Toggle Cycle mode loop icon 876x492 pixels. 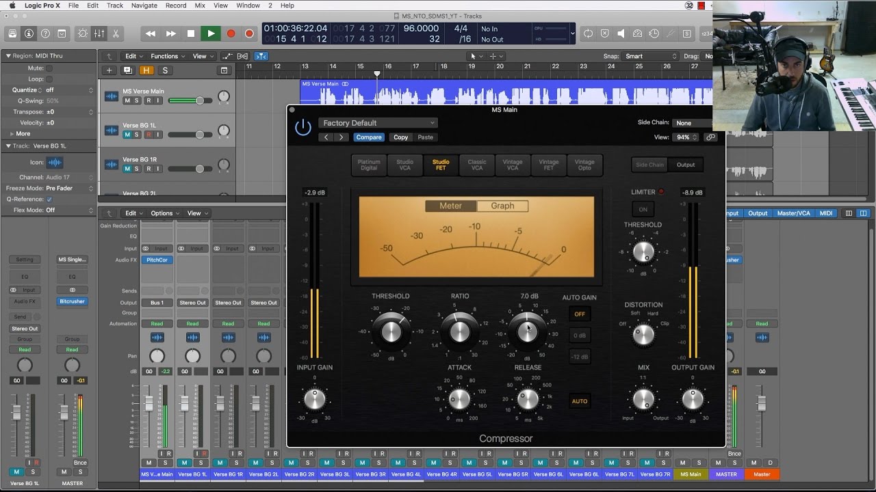[588, 33]
